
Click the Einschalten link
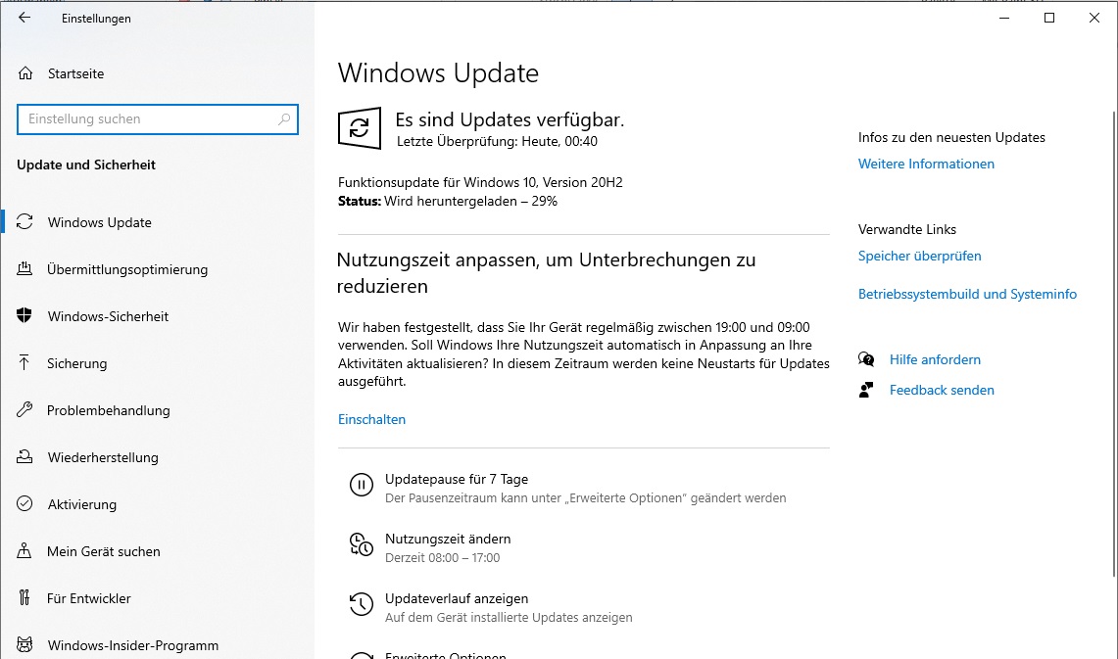371,420
